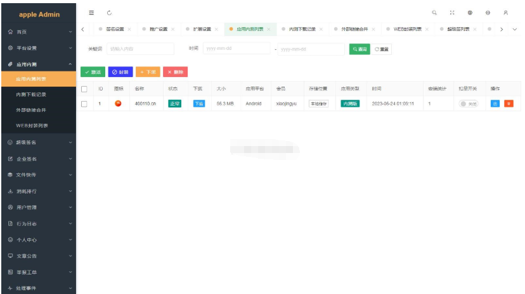Click the home icon beside 首页

point(10,32)
